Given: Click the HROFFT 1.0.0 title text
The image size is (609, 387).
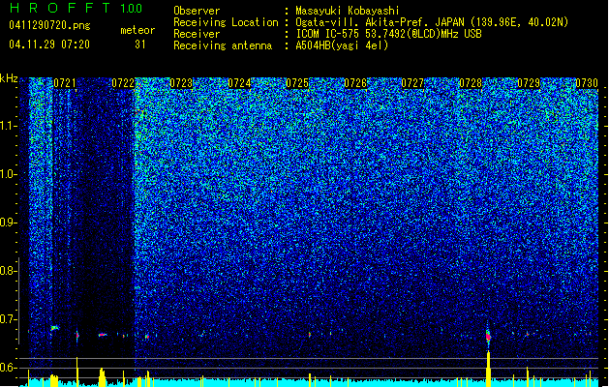Looking at the screenshot, I should click(x=76, y=8).
